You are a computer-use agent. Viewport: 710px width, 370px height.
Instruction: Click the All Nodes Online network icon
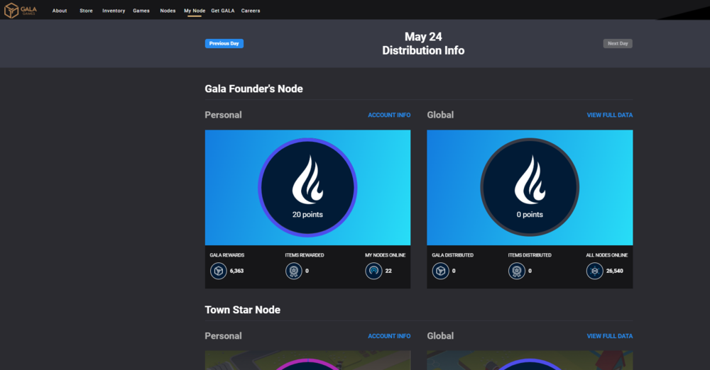pos(595,271)
